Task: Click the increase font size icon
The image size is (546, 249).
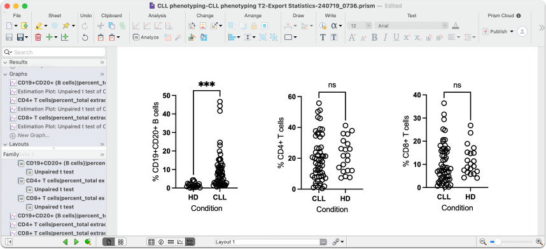Action: (352, 37)
